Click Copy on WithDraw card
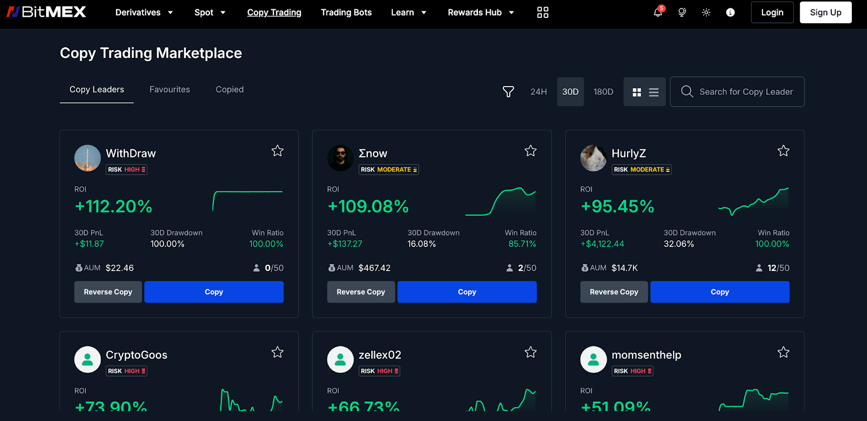This screenshot has width=867, height=421. pos(214,292)
